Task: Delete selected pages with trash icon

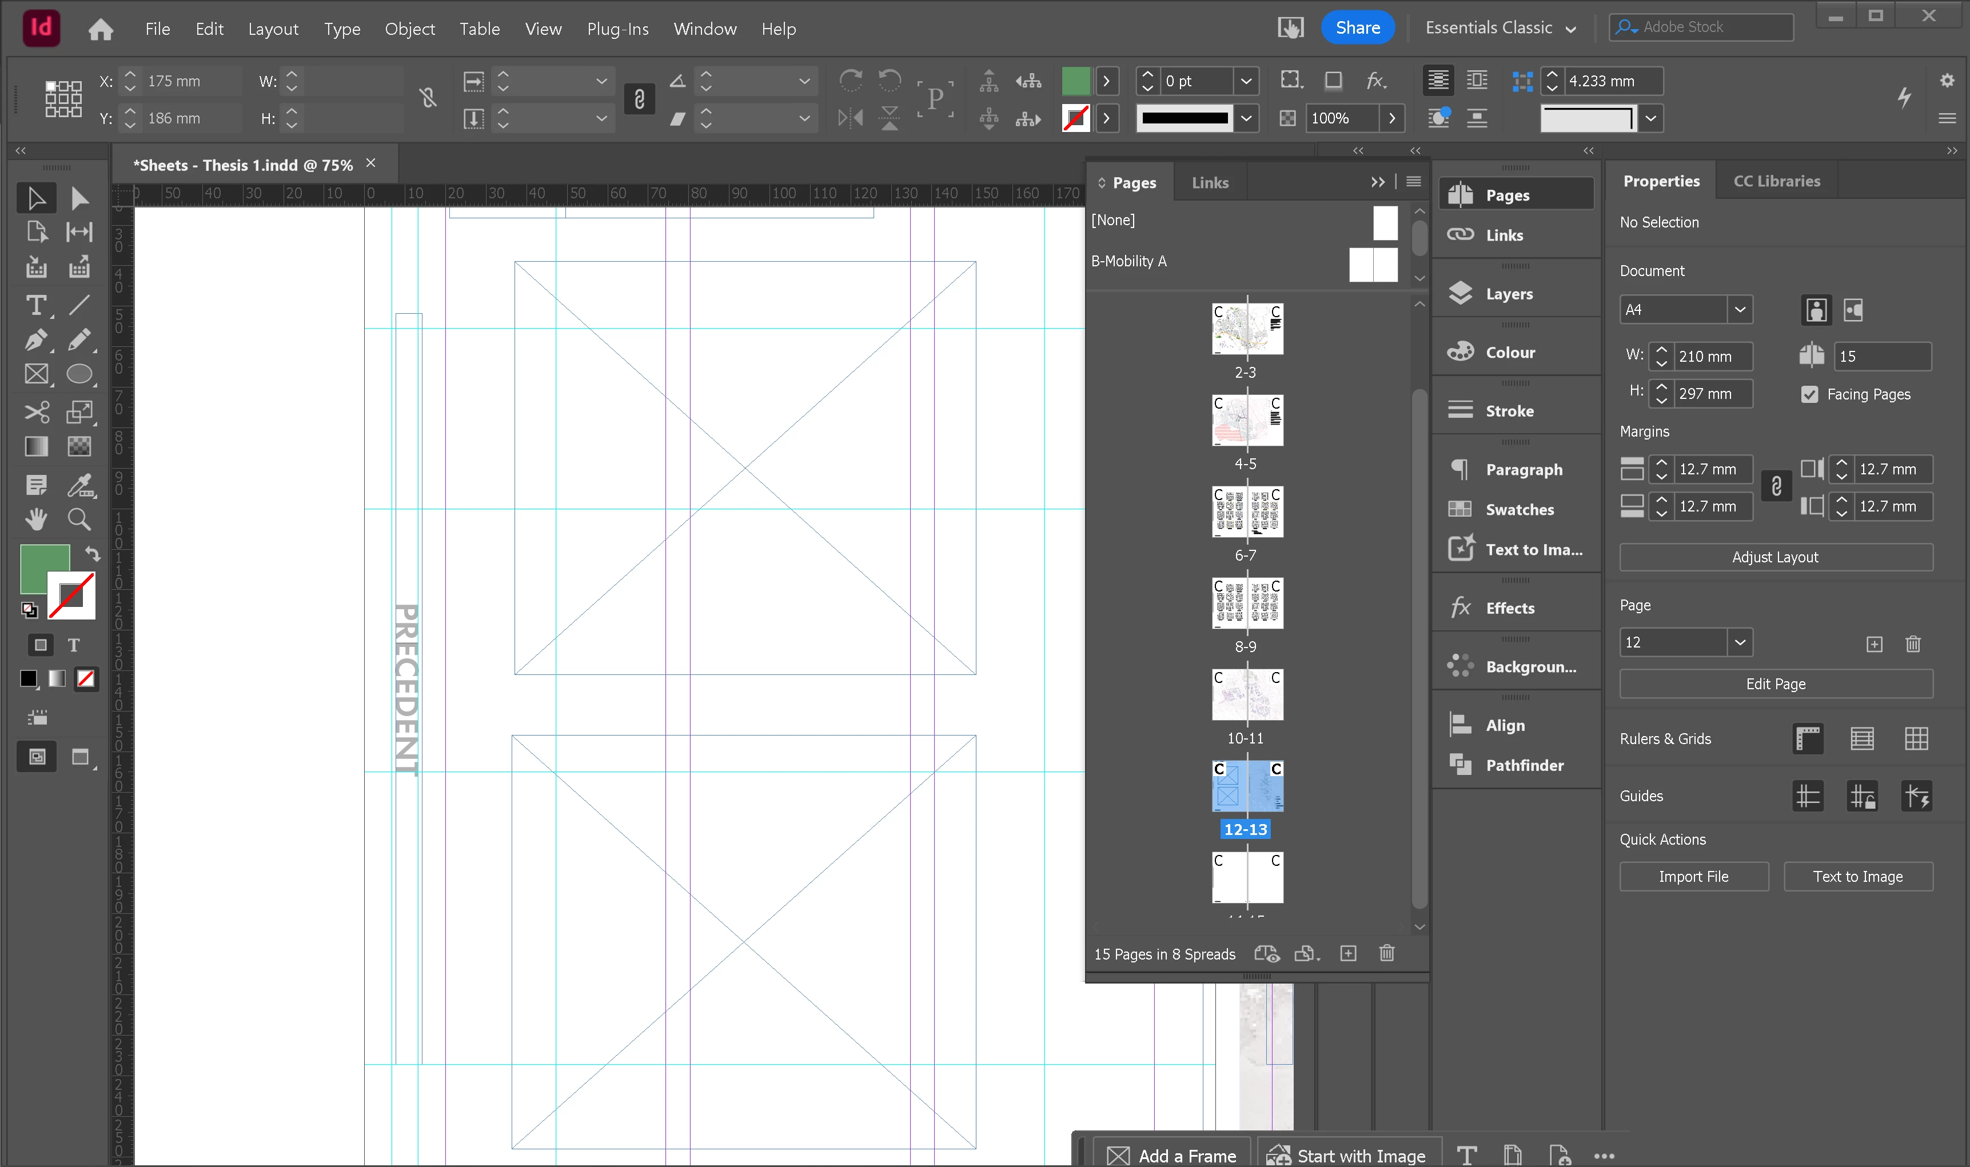Action: tap(1386, 953)
